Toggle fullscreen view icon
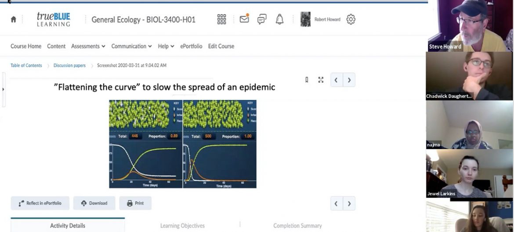This screenshot has height=232, width=514. coord(321,80)
